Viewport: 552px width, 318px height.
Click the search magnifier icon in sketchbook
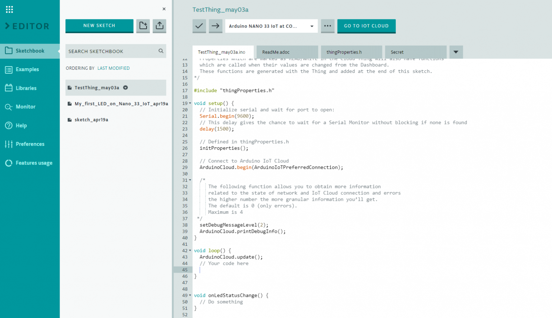click(x=161, y=51)
